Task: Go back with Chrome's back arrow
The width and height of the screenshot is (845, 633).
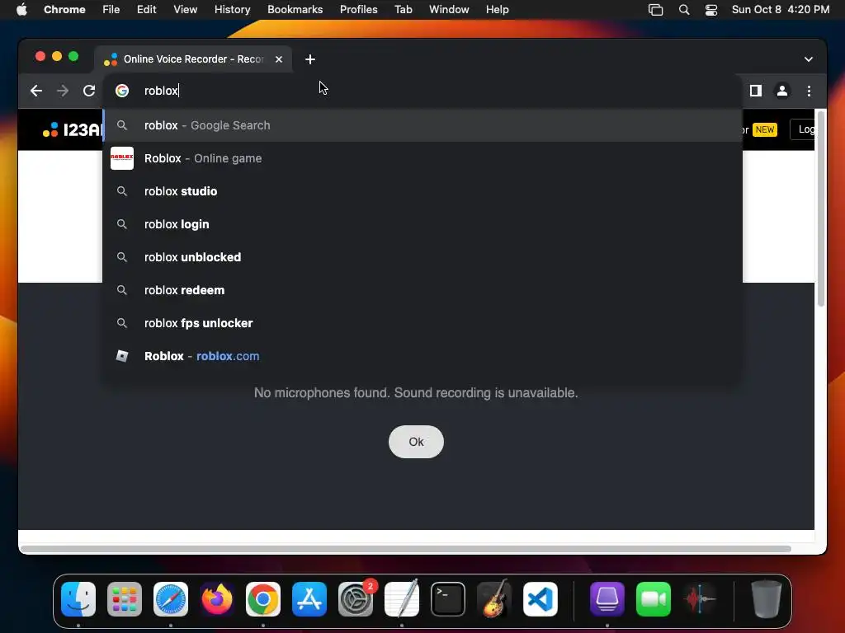Action: tap(36, 91)
